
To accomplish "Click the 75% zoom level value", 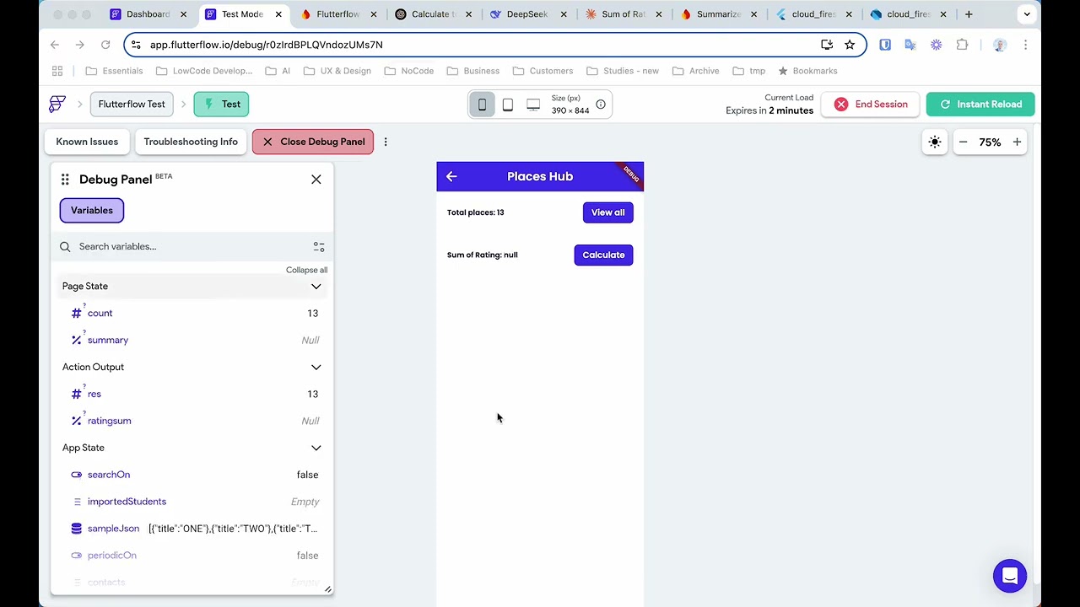I will (x=990, y=142).
